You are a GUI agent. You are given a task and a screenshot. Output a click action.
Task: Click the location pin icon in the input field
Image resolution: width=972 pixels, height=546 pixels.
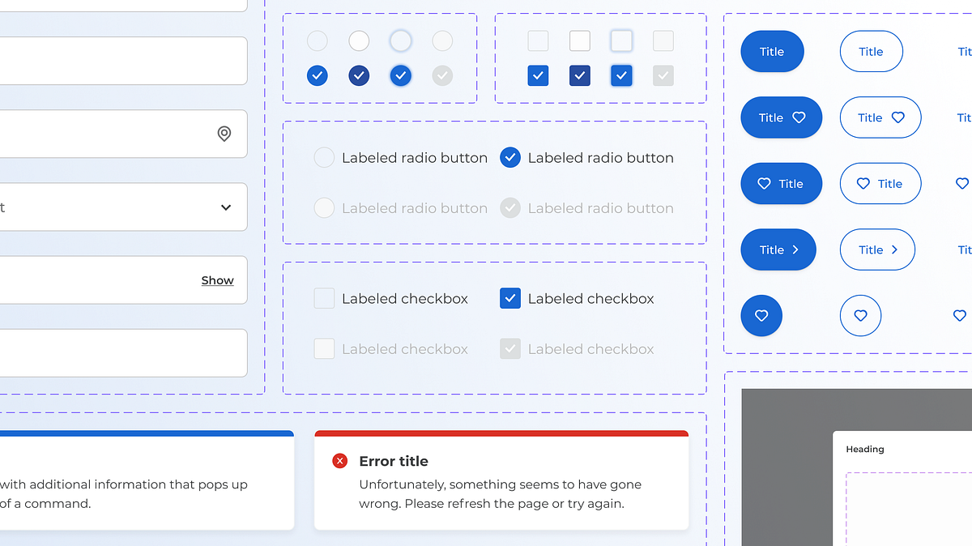[x=224, y=134]
